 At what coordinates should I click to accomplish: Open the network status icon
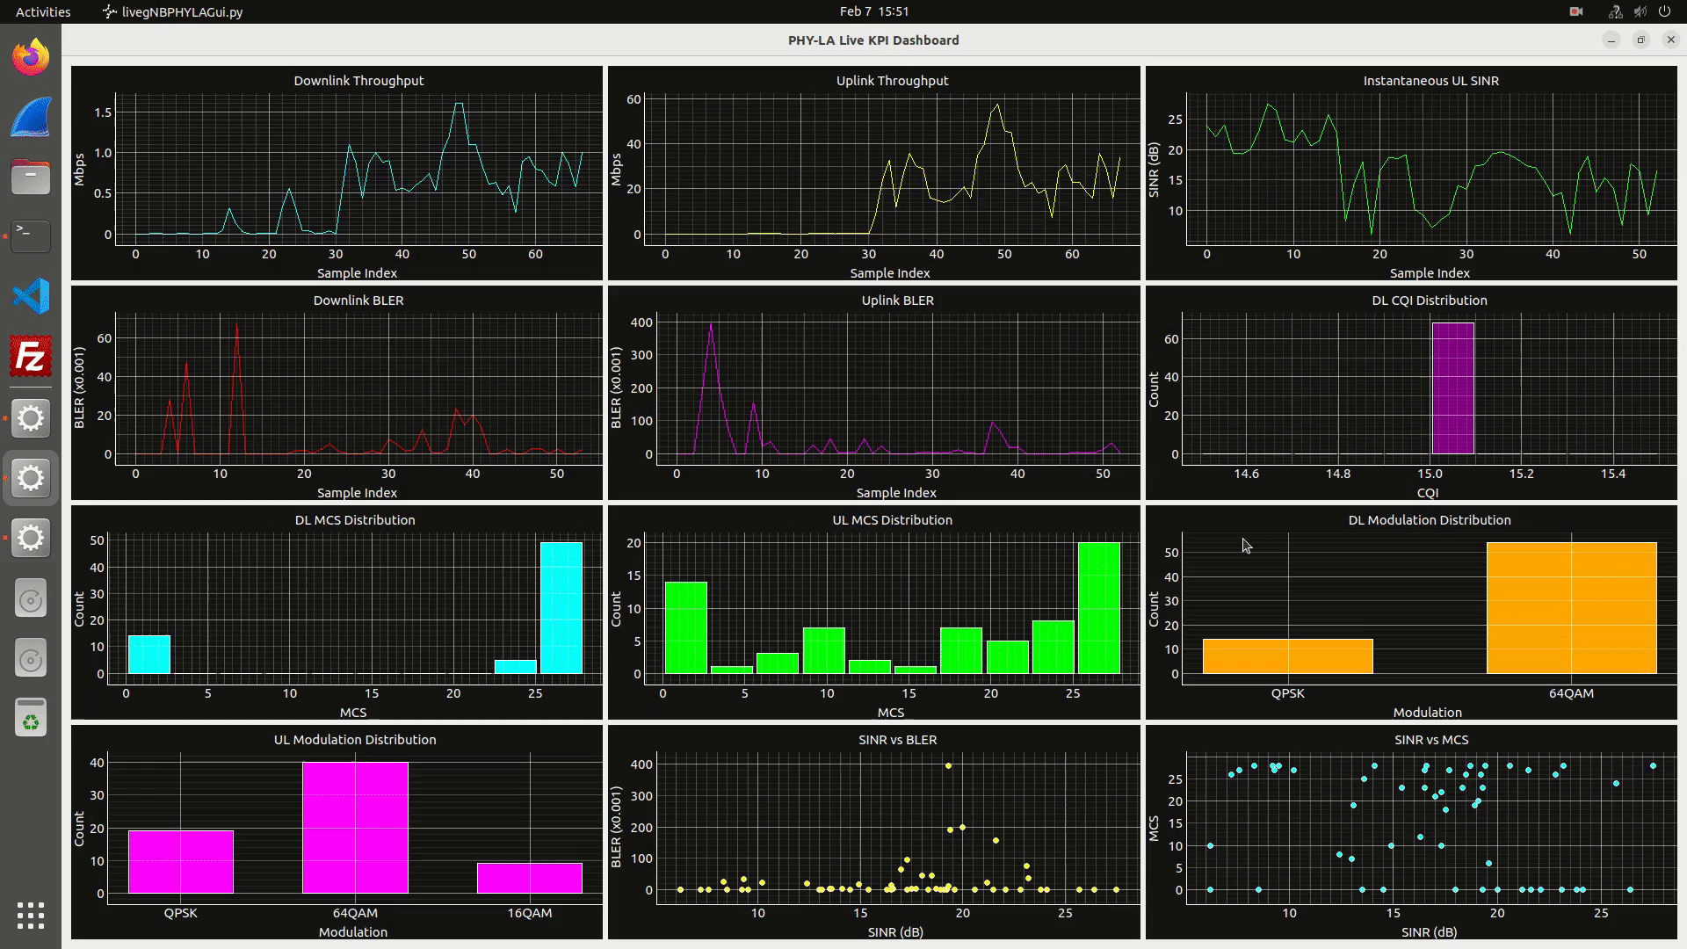pyautogui.click(x=1615, y=11)
